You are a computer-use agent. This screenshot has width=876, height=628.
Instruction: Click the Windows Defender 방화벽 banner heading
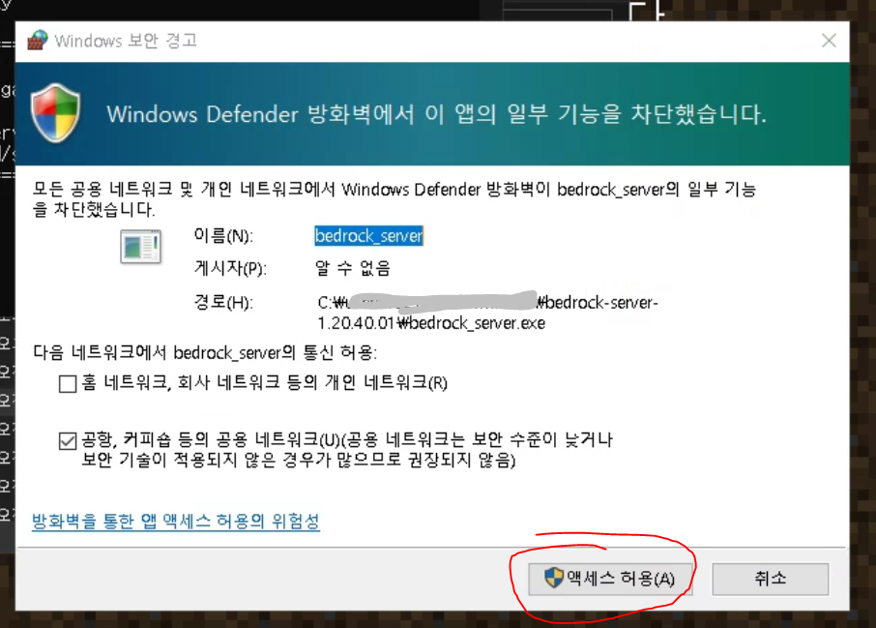(436, 114)
